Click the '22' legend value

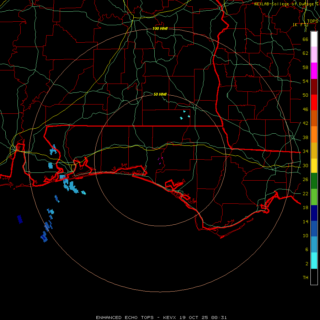coord(305,193)
